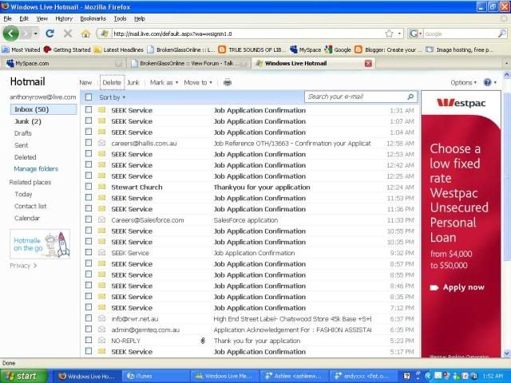The height and width of the screenshot is (383, 511).
Task: Click envelope icon of Stewart Church message
Action: [102, 187]
